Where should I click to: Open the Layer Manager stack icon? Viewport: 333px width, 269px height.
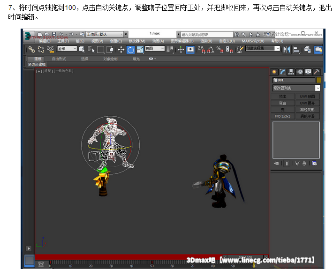click(x=307, y=50)
